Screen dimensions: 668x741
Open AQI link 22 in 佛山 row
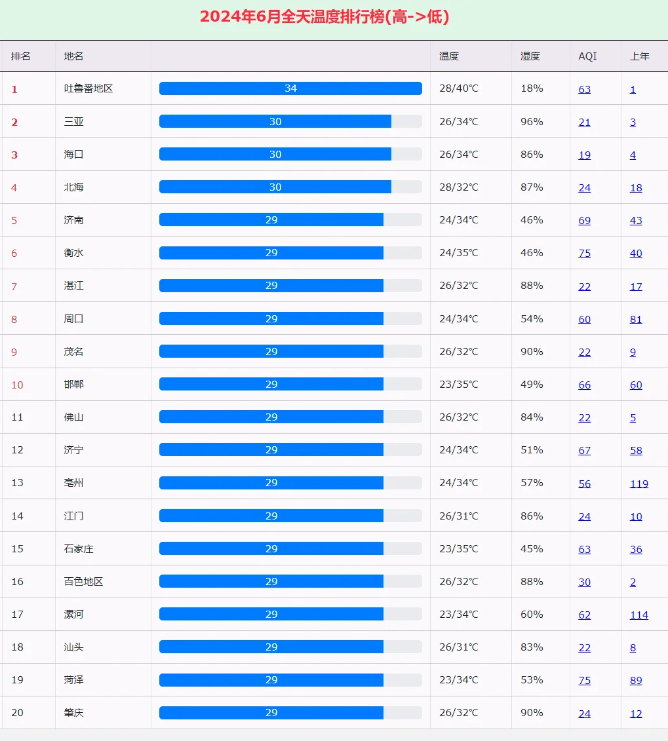point(584,418)
